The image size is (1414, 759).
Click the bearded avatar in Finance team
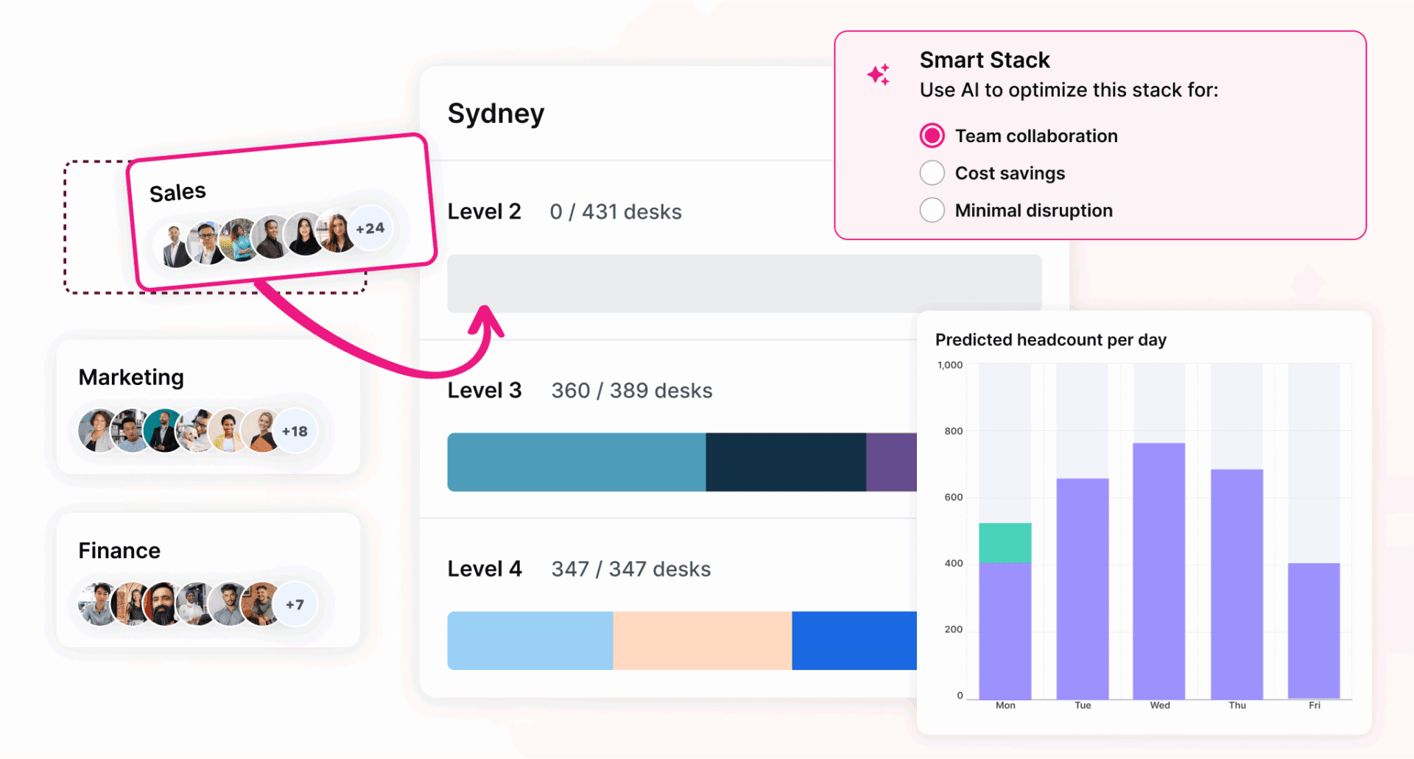pos(163,604)
